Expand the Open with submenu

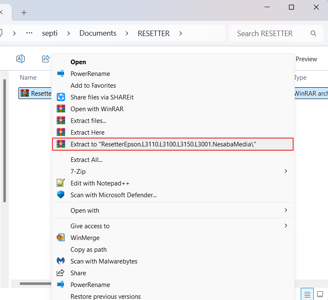[x=286, y=210]
